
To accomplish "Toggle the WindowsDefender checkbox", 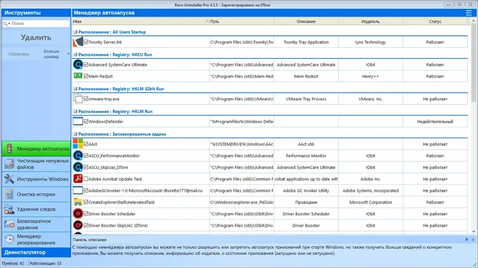I will point(86,121).
